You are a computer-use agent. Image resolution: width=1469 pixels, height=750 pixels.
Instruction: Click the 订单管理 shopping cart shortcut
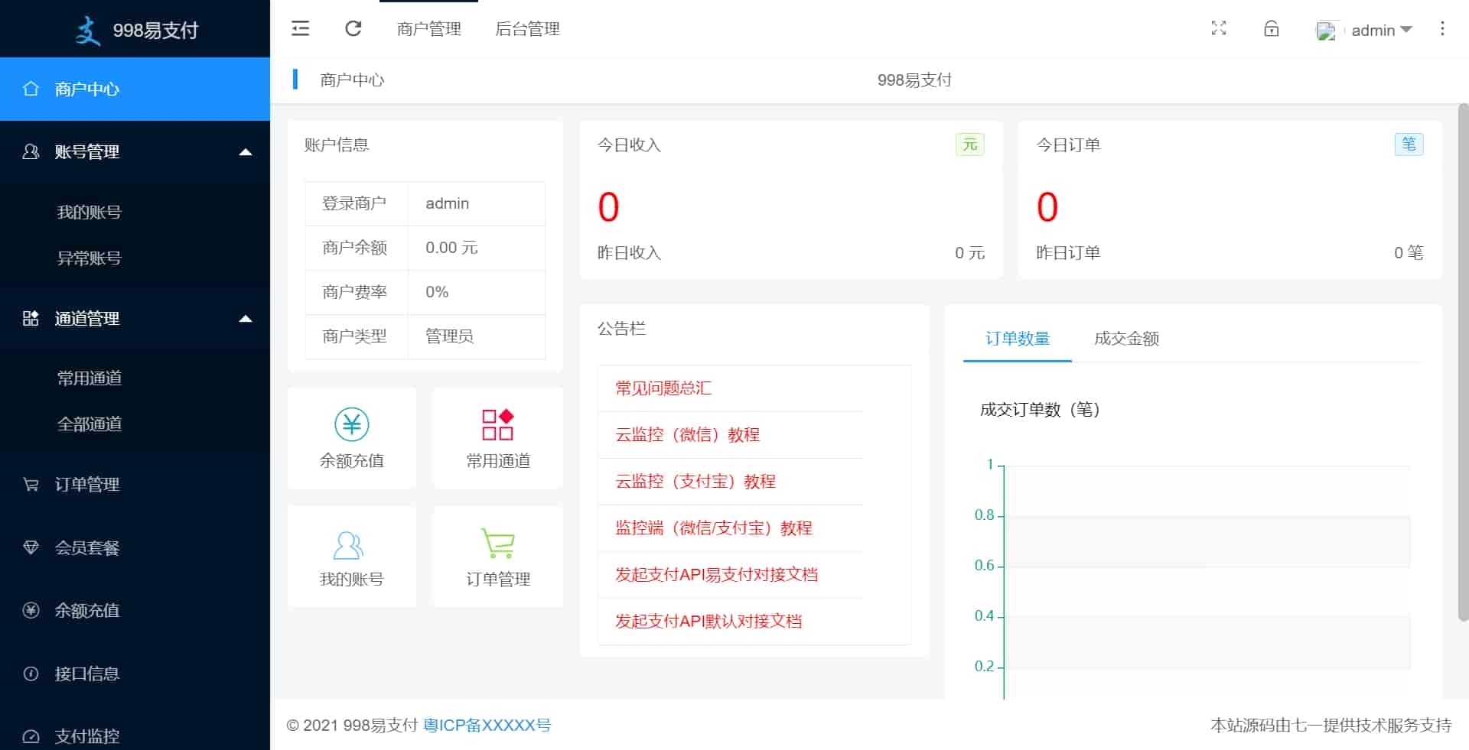point(497,544)
